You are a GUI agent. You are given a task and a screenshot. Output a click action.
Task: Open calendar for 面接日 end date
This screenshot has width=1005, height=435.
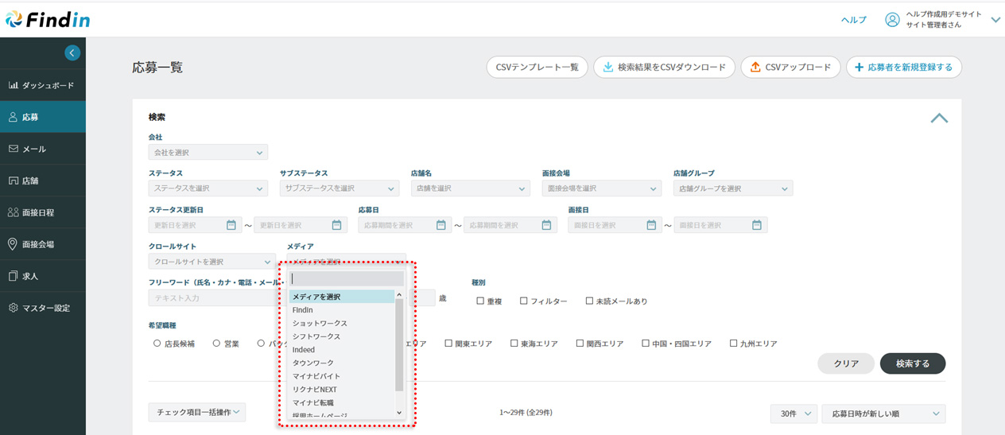point(757,225)
